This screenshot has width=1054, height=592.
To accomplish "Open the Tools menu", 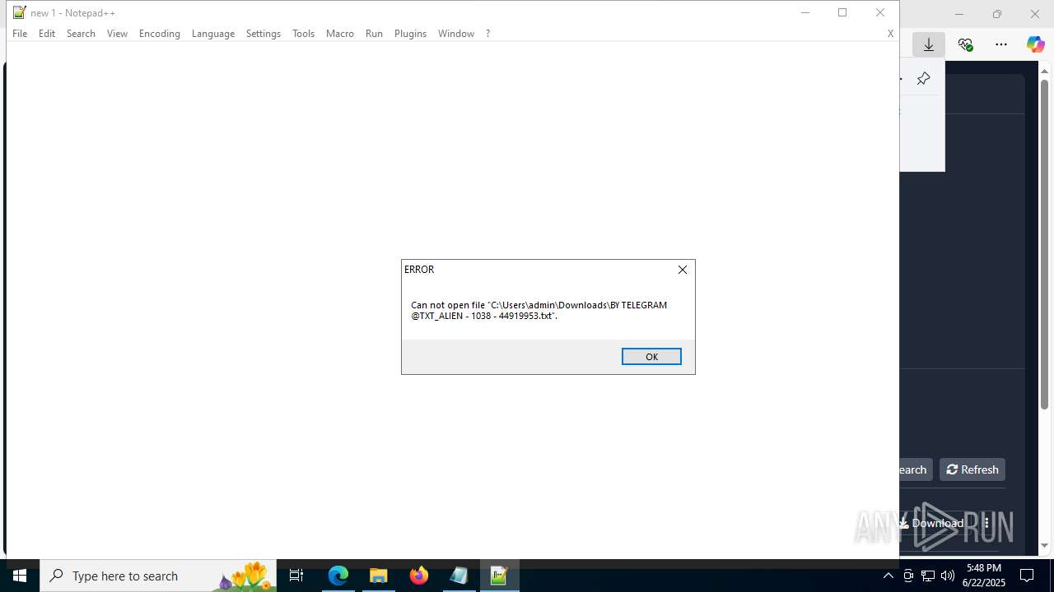I will [x=303, y=34].
